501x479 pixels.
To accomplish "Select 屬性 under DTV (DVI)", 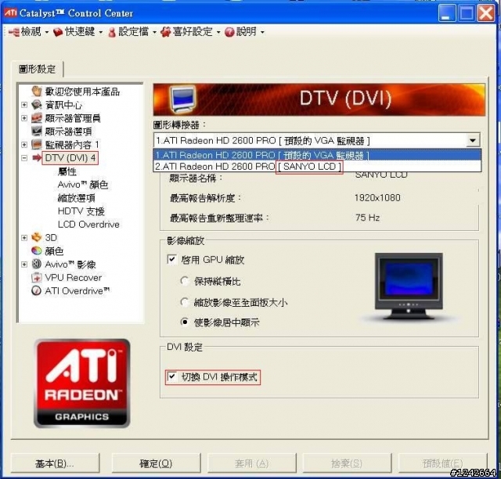I will coord(67,171).
